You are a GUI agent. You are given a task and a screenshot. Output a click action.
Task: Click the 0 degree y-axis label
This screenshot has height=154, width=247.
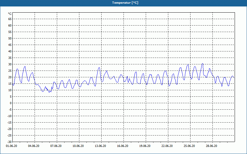pos(11,103)
